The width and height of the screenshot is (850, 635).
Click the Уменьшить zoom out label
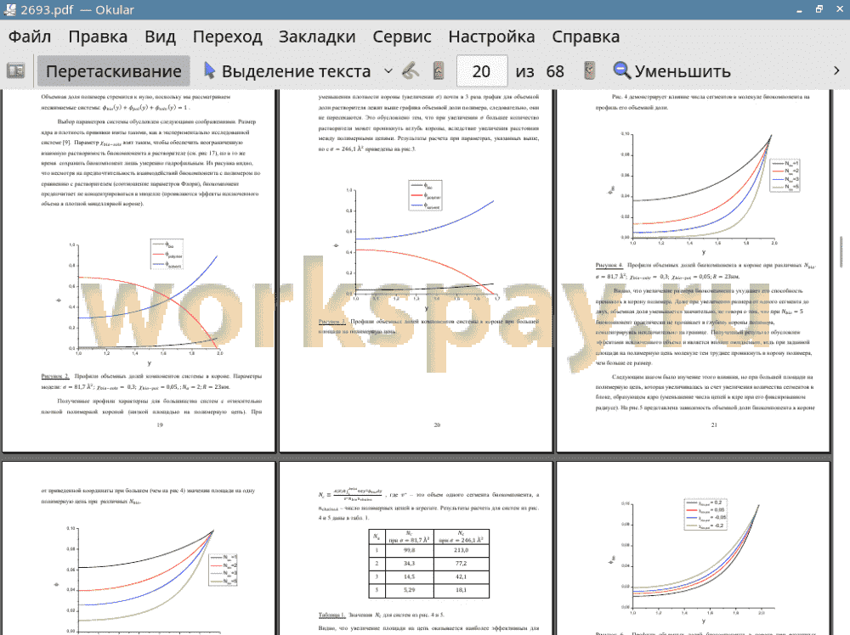pos(683,71)
